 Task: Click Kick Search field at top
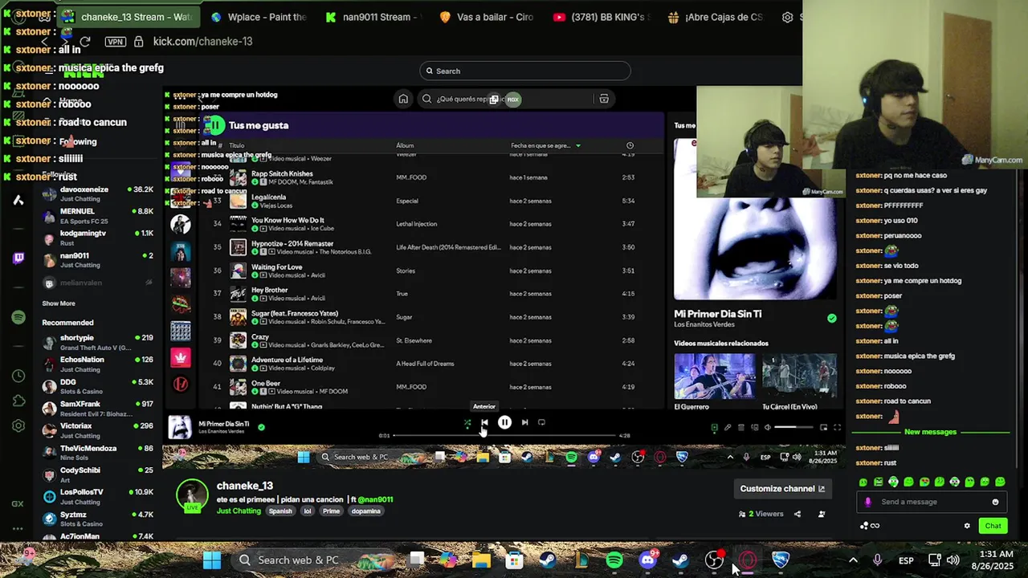click(x=525, y=71)
